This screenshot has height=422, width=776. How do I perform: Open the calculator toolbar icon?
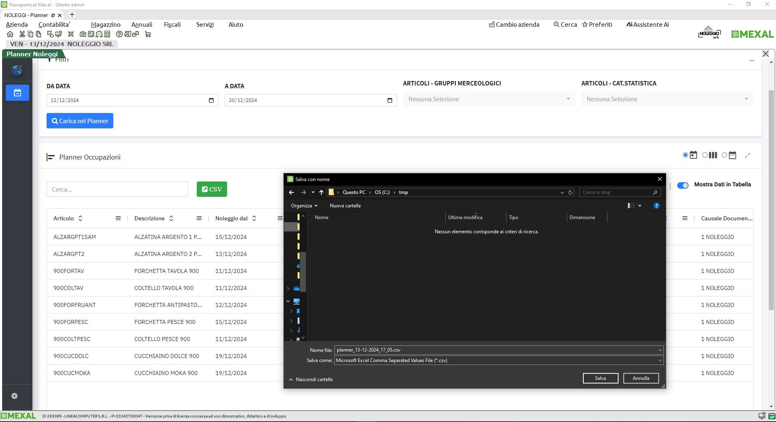107,34
